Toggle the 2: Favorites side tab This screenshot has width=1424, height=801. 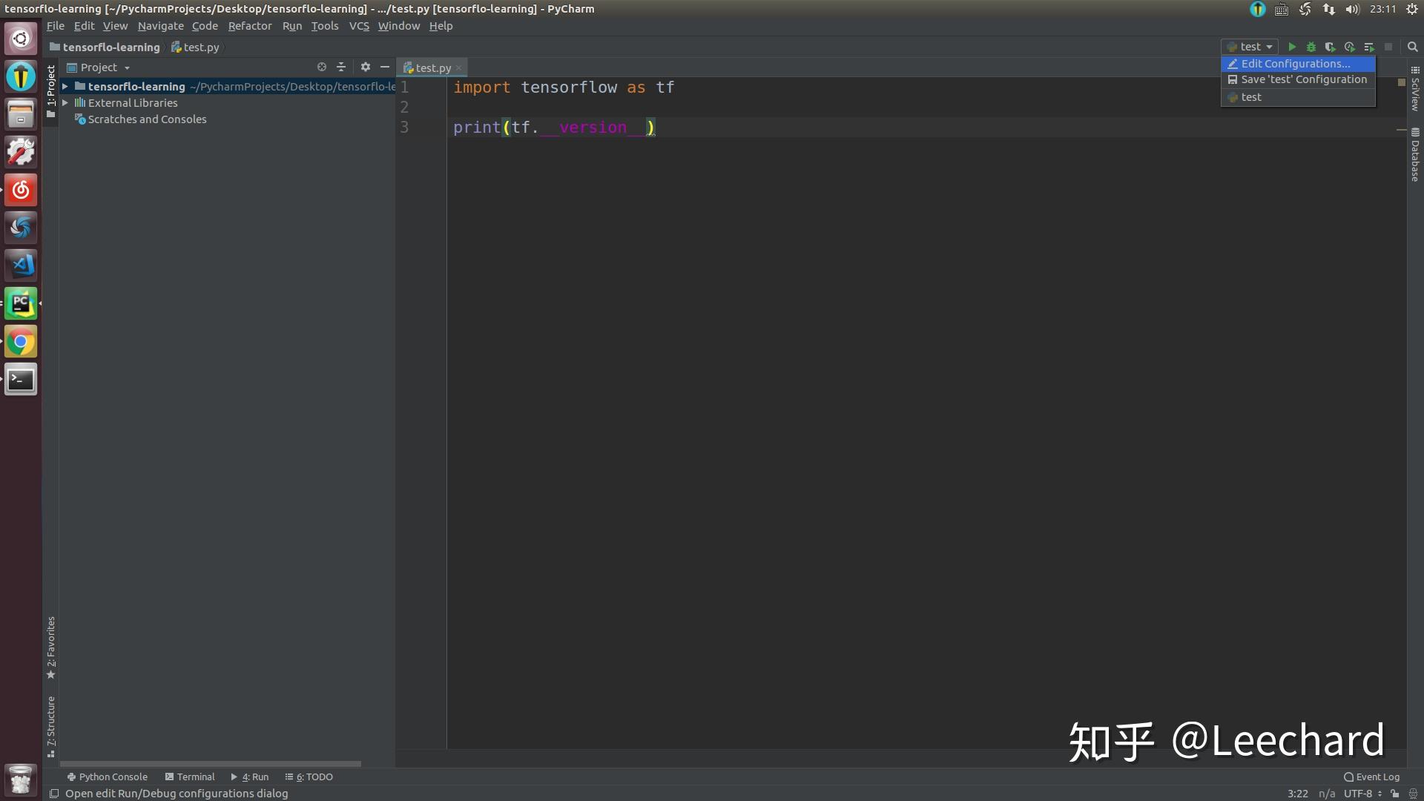[51, 647]
